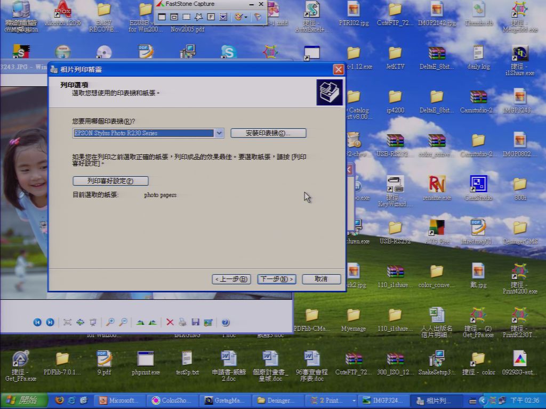Viewport: 546px width, 409px height.
Task: Click the help question mark icon
Action: click(226, 322)
